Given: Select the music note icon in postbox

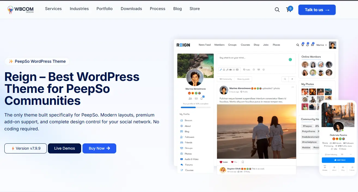Looking at the screenshot, I should pos(227,70).
